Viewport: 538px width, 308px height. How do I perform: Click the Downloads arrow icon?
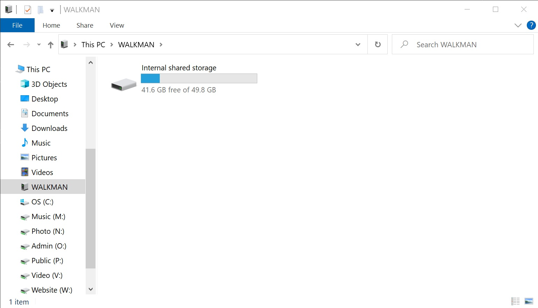[x=24, y=128]
